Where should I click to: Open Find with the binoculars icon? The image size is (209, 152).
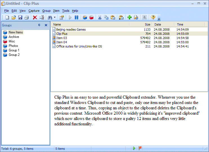coord(50,17)
